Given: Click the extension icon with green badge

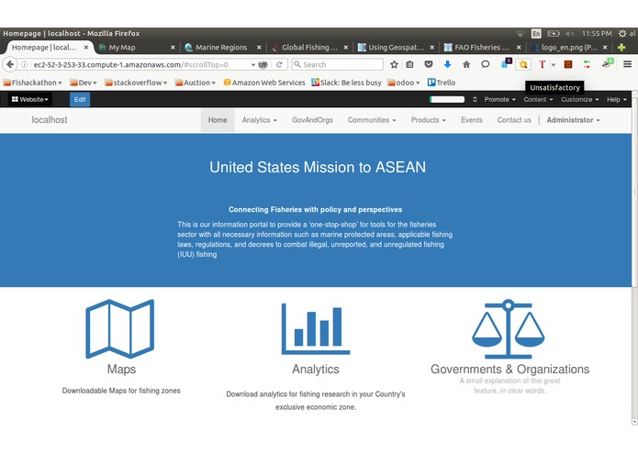Looking at the screenshot, I should 607,63.
